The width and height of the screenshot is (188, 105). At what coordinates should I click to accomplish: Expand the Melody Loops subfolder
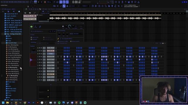[x=11, y=89]
